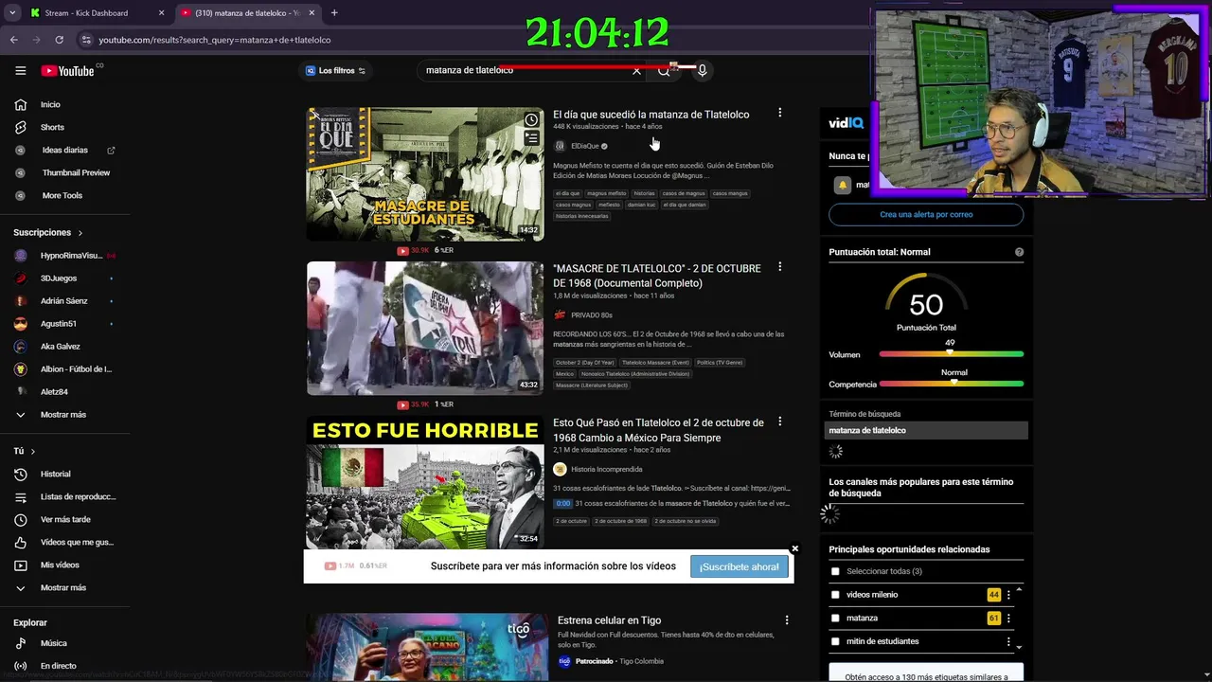Viewport: 1212px width, 682px height.
Task: Add the first video to Watch Later
Action: pyautogui.click(x=531, y=119)
